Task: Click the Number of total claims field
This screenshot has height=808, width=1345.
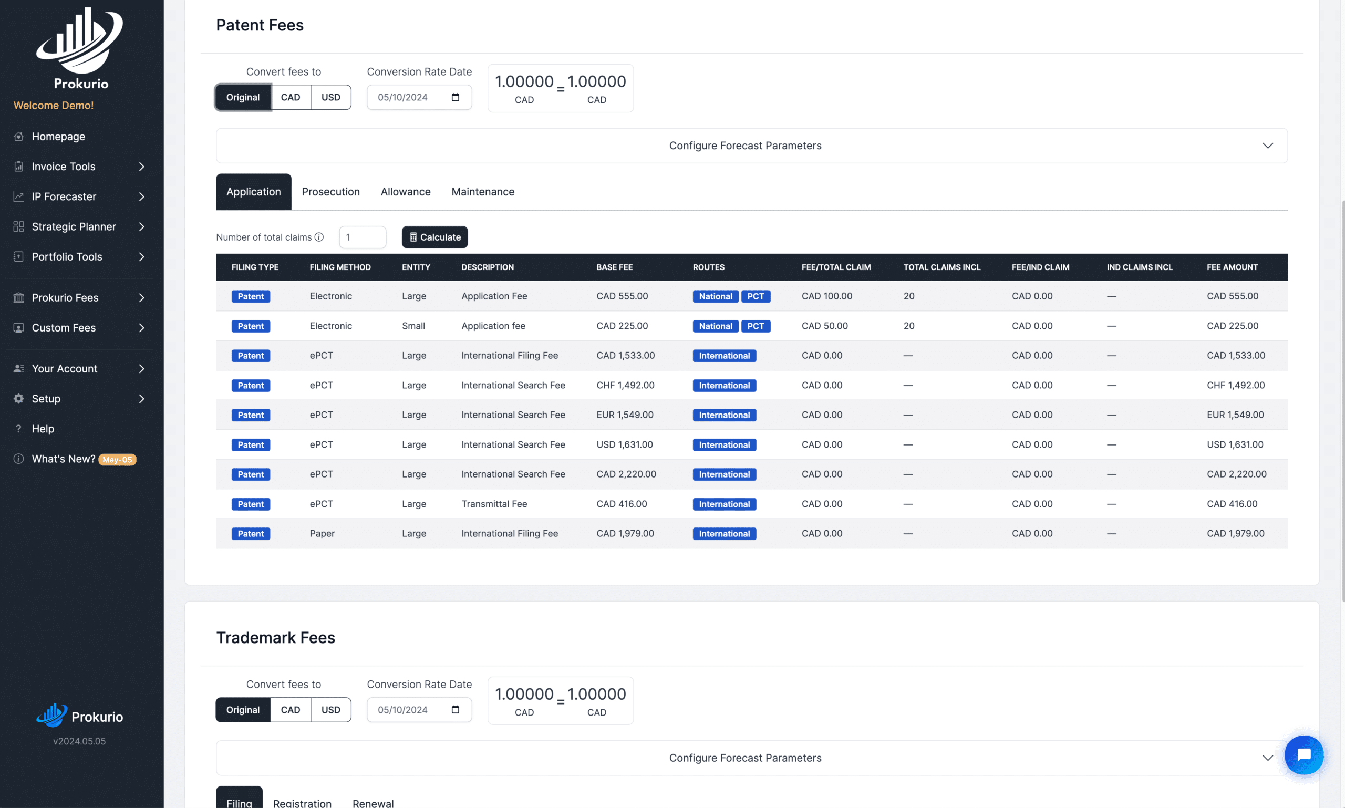Action: (x=363, y=237)
